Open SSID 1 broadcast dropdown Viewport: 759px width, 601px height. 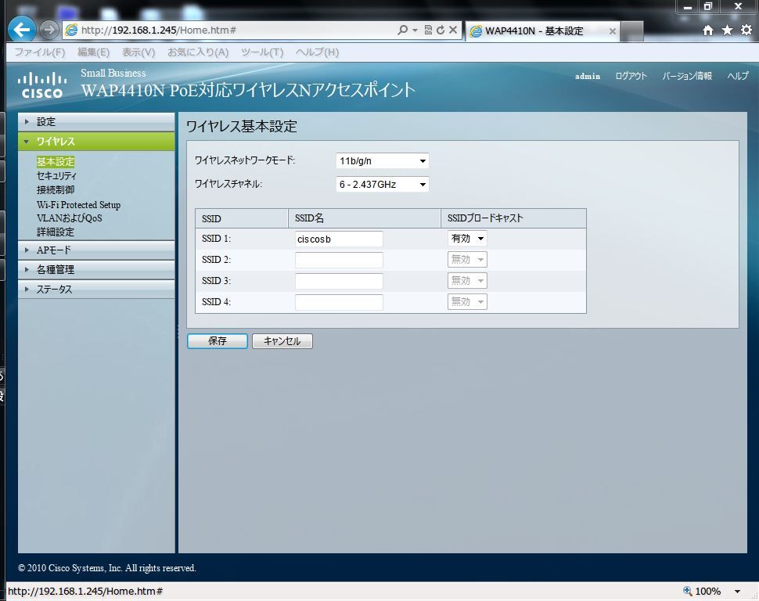point(467,238)
